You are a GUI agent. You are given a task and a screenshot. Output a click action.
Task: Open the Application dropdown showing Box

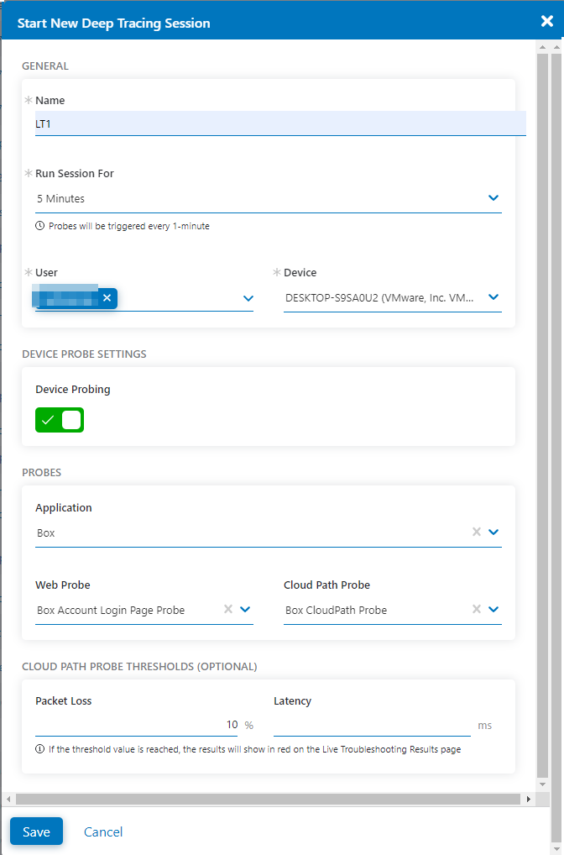click(x=495, y=532)
